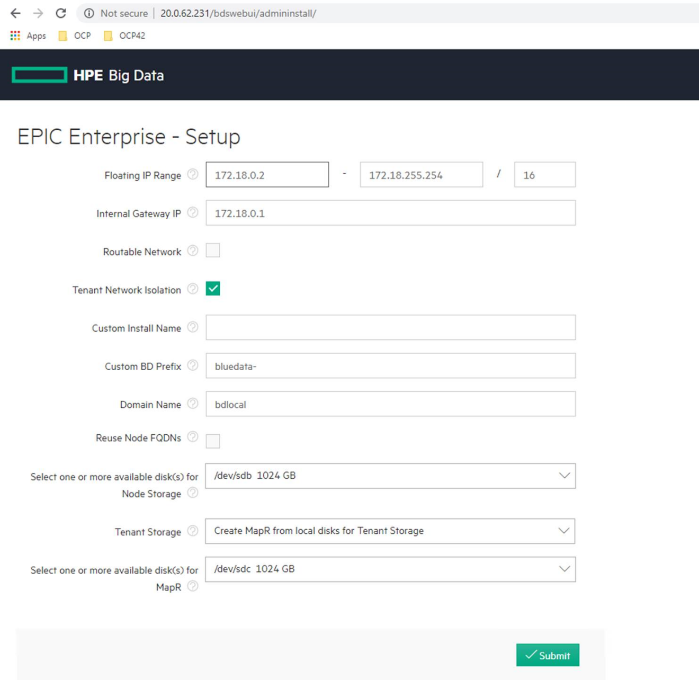This screenshot has width=699, height=680.
Task: Show help for Domain Name
Action: point(193,403)
